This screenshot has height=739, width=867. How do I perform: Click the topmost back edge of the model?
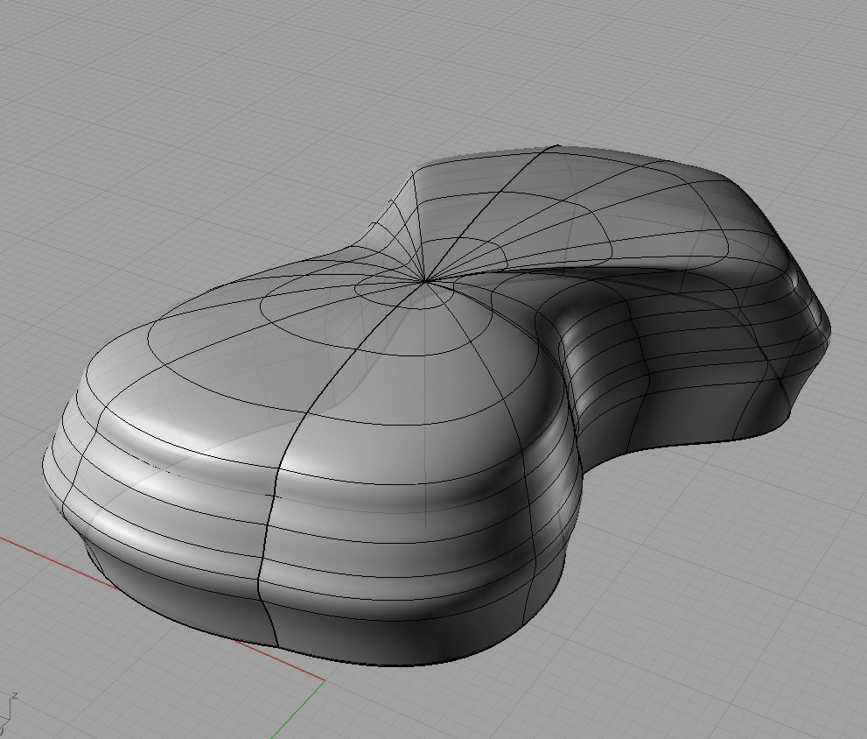coord(560,146)
